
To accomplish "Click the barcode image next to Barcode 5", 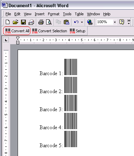I will (x=71, y=139).
